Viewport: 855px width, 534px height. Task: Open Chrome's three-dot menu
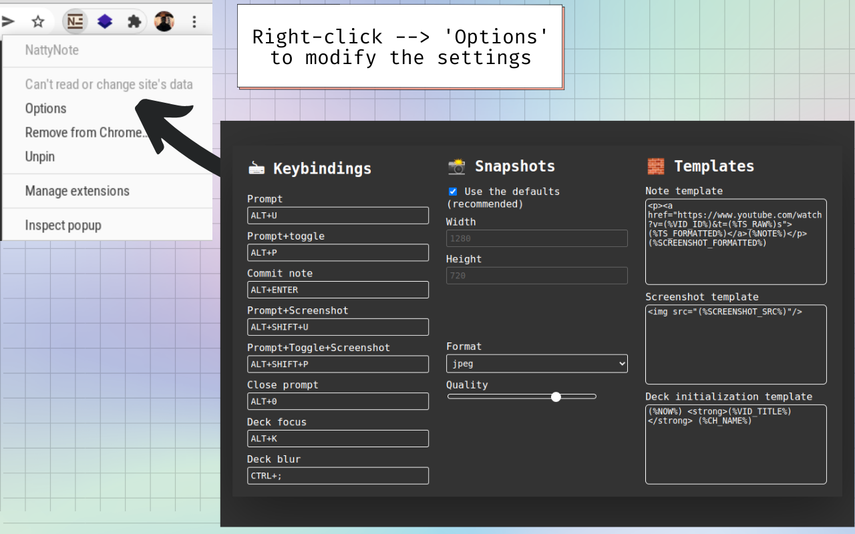[x=194, y=22]
